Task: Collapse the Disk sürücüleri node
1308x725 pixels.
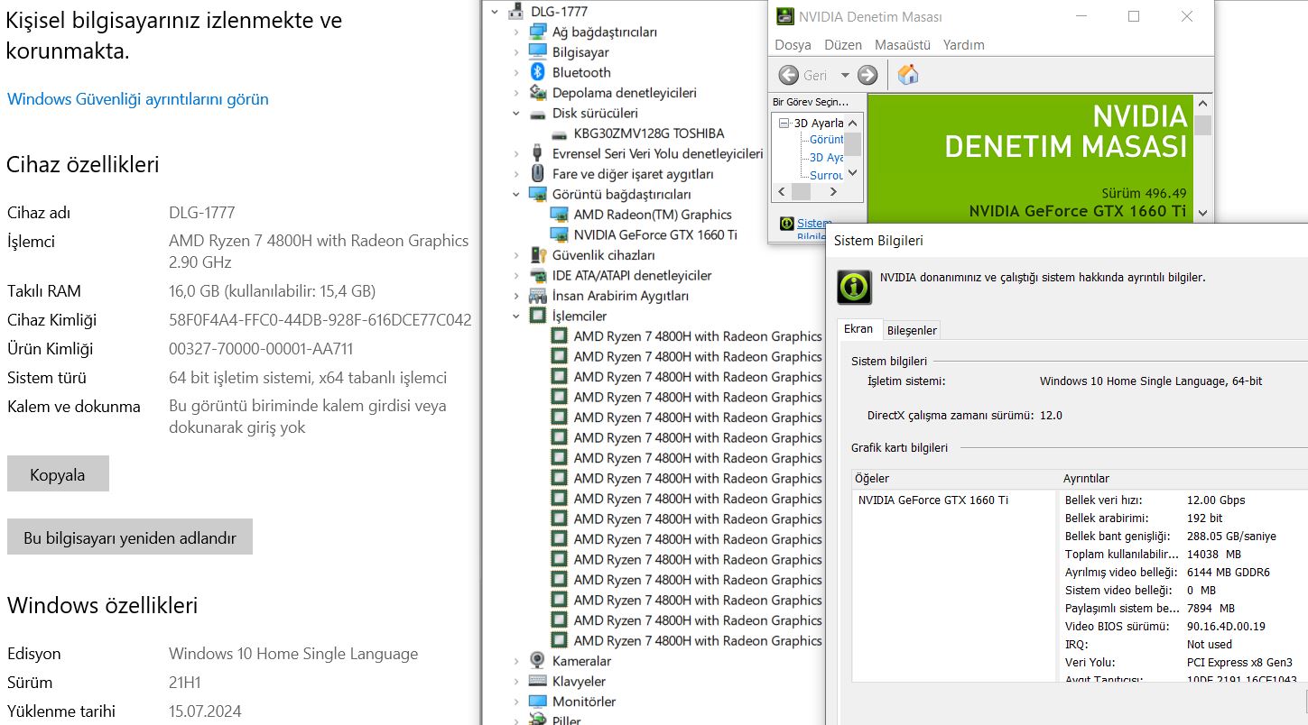Action: (x=516, y=113)
